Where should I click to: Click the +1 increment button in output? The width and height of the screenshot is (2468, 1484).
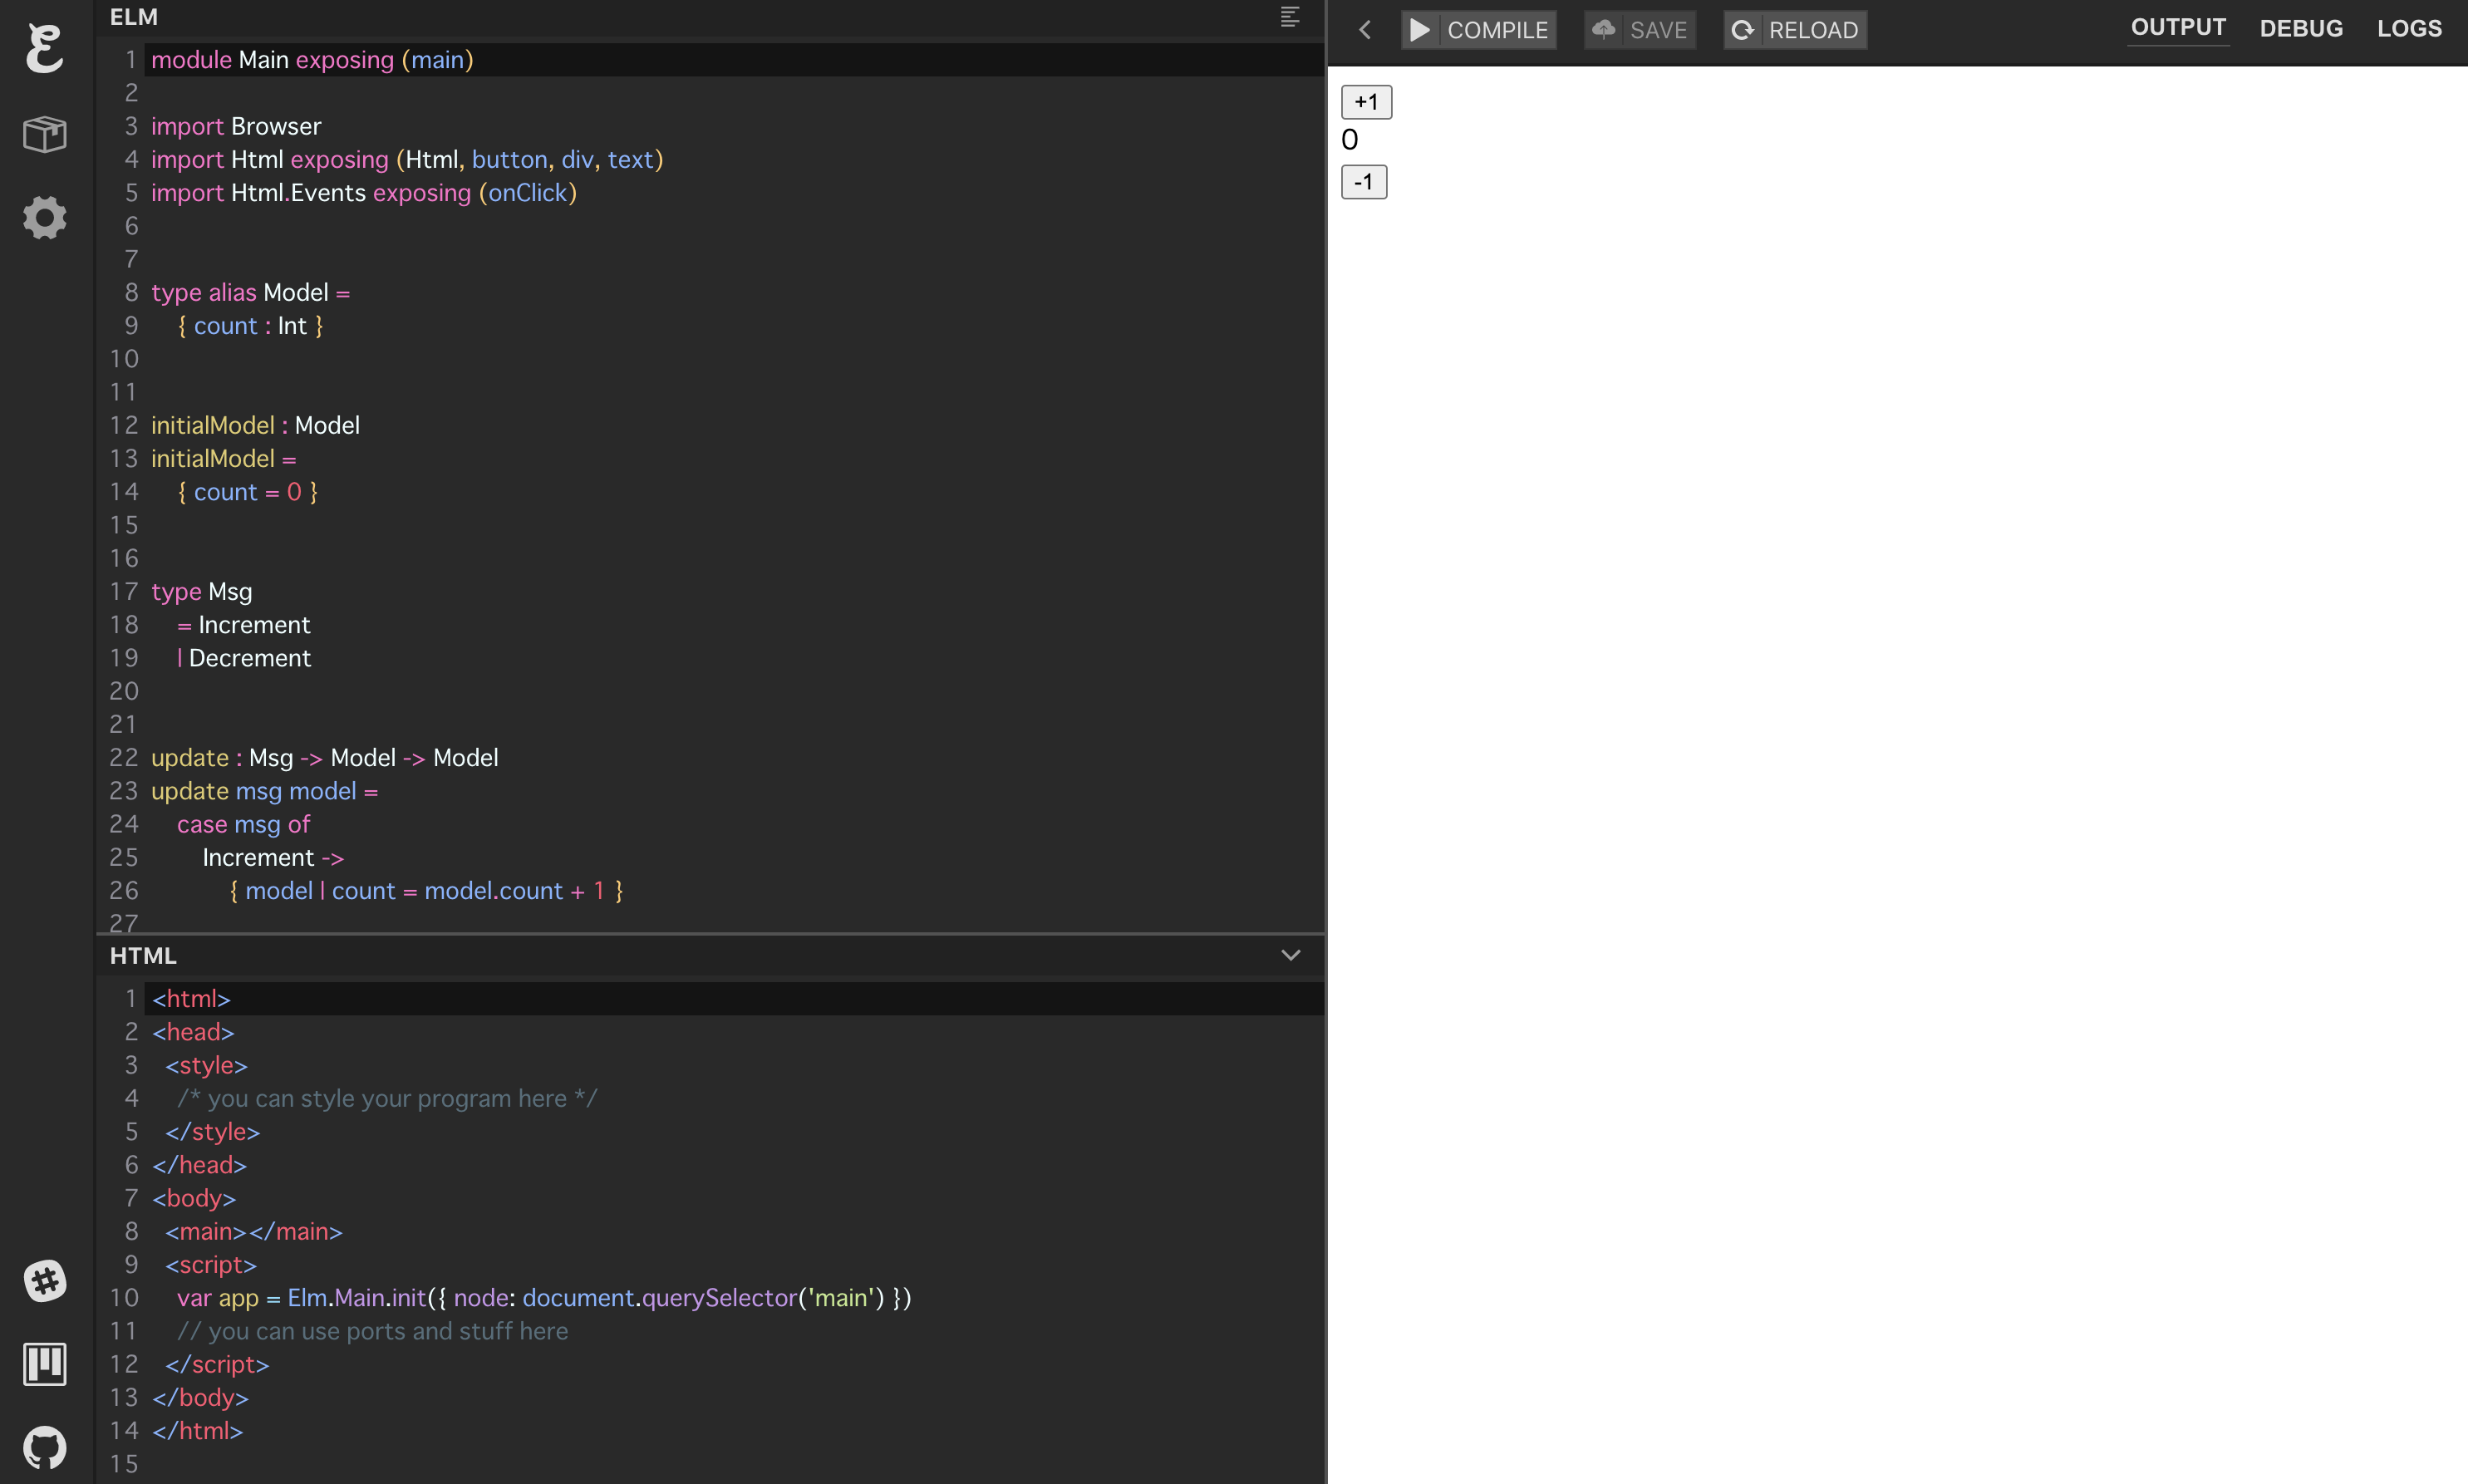(1366, 101)
